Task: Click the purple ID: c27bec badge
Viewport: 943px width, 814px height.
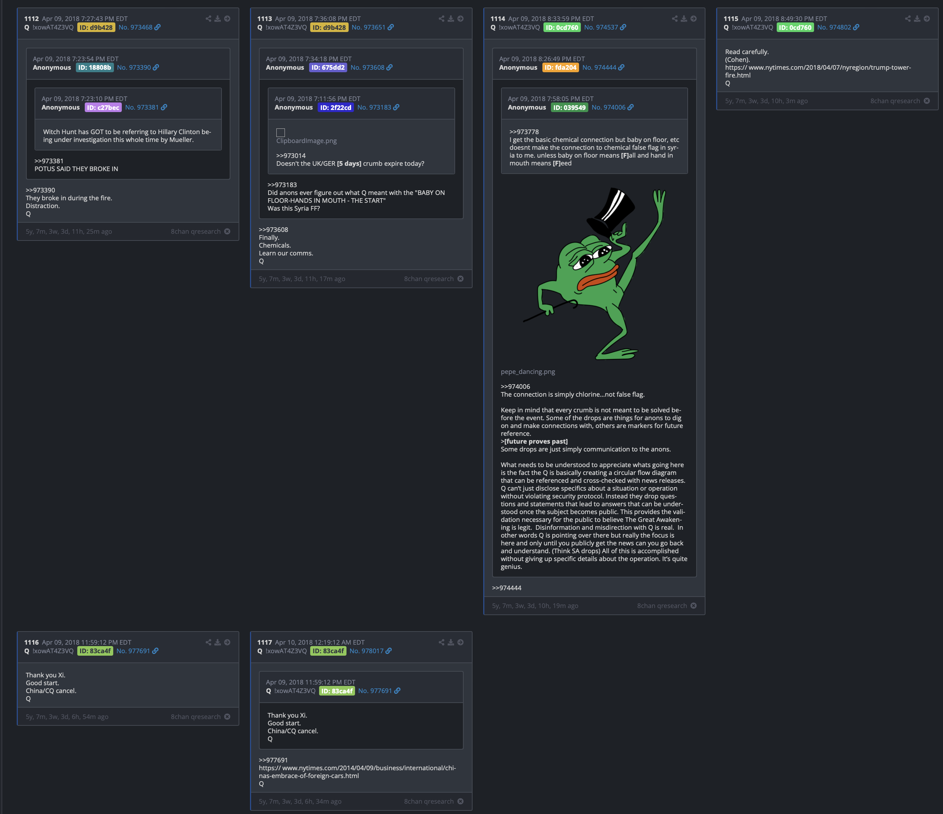Action: coord(103,107)
